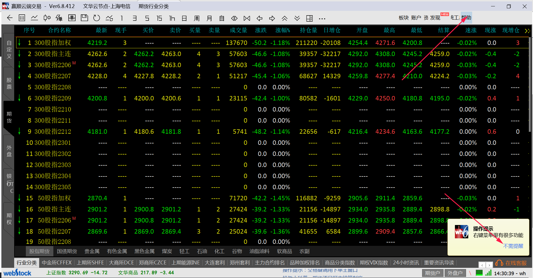Switch to the time-share line chart icon
The width and height of the screenshot is (533, 278).
[34, 18]
